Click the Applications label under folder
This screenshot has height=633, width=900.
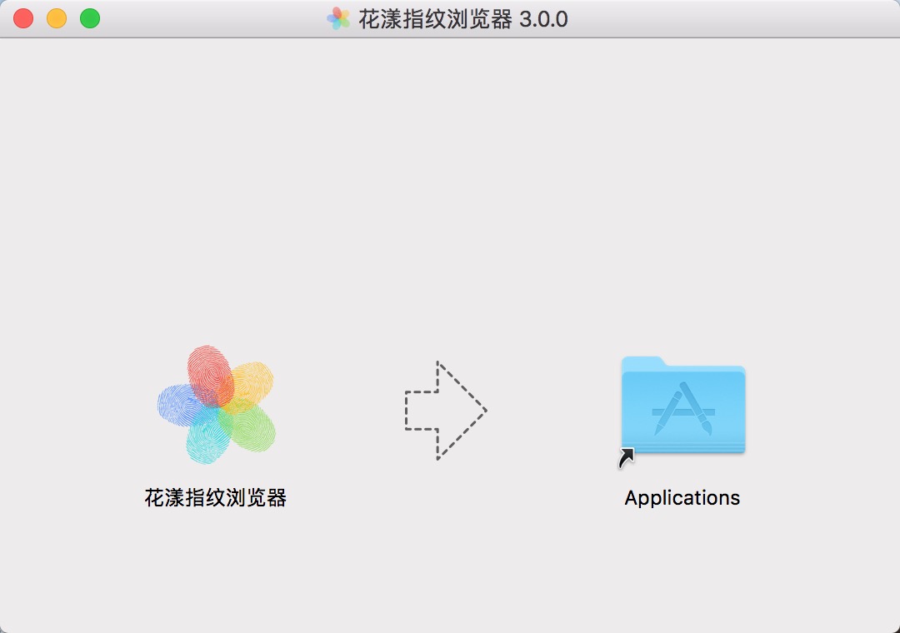(x=682, y=497)
